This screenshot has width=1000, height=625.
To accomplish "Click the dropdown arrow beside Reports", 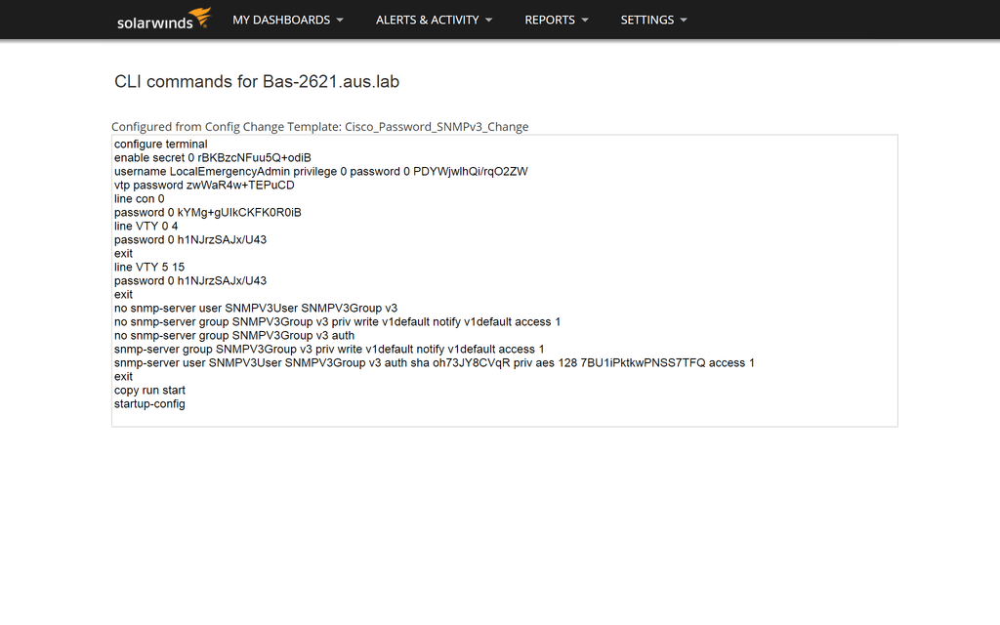I will click(x=585, y=20).
